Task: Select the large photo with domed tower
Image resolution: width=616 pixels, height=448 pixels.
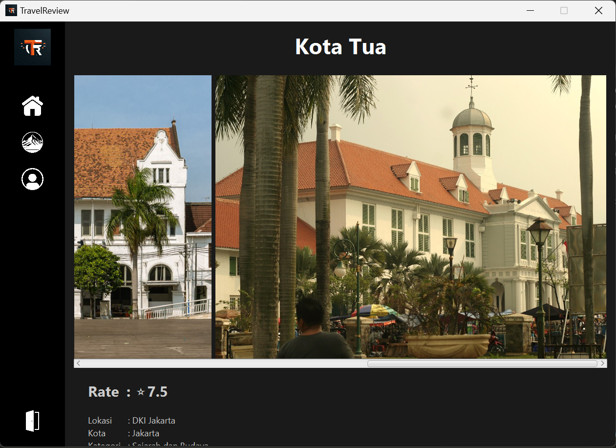Action: coord(410,216)
